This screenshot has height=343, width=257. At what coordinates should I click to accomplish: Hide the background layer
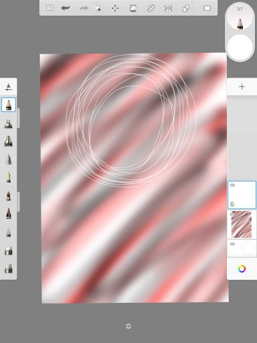click(x=232, y=244)
